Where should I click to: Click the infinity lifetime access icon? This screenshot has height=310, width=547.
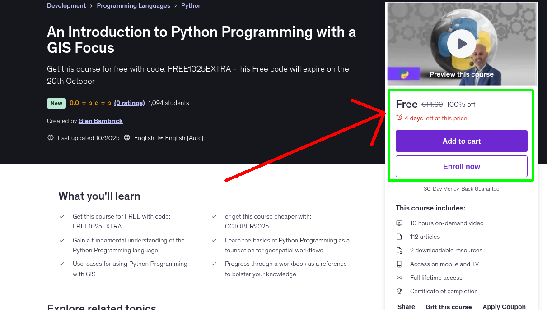[x=399, y=278]
